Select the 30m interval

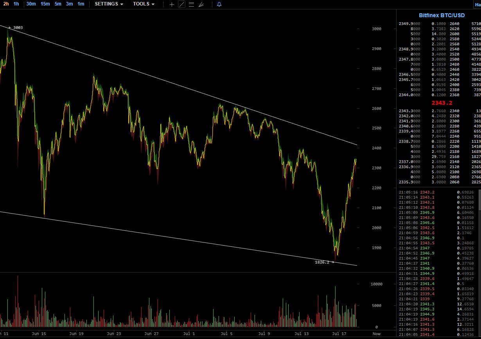(31, 4)
